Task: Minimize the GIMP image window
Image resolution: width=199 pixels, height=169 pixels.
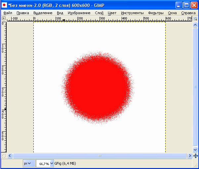Action: coord(179,5)
